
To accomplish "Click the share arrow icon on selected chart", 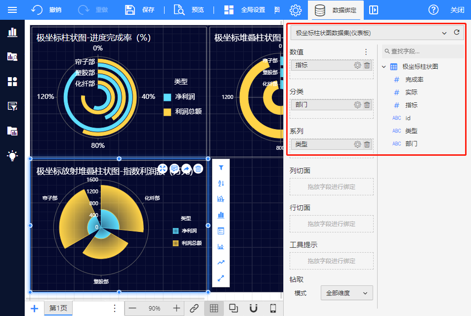I will pyautogui.click(x=186, y=169).
